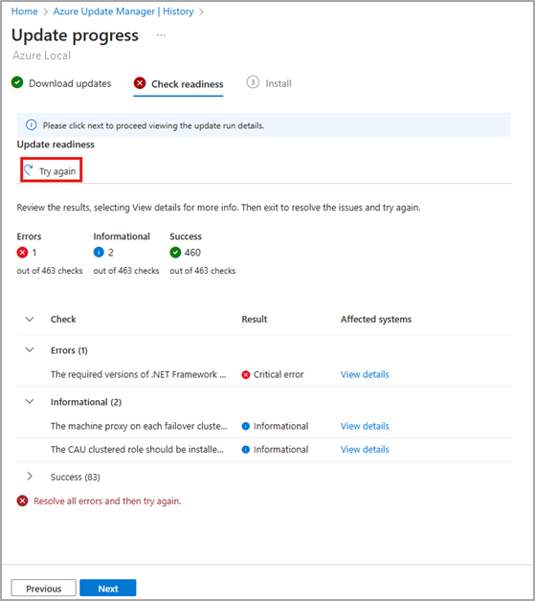Click red Errors count icon
This screenshot has height=601, width=535.
[22, 253]
